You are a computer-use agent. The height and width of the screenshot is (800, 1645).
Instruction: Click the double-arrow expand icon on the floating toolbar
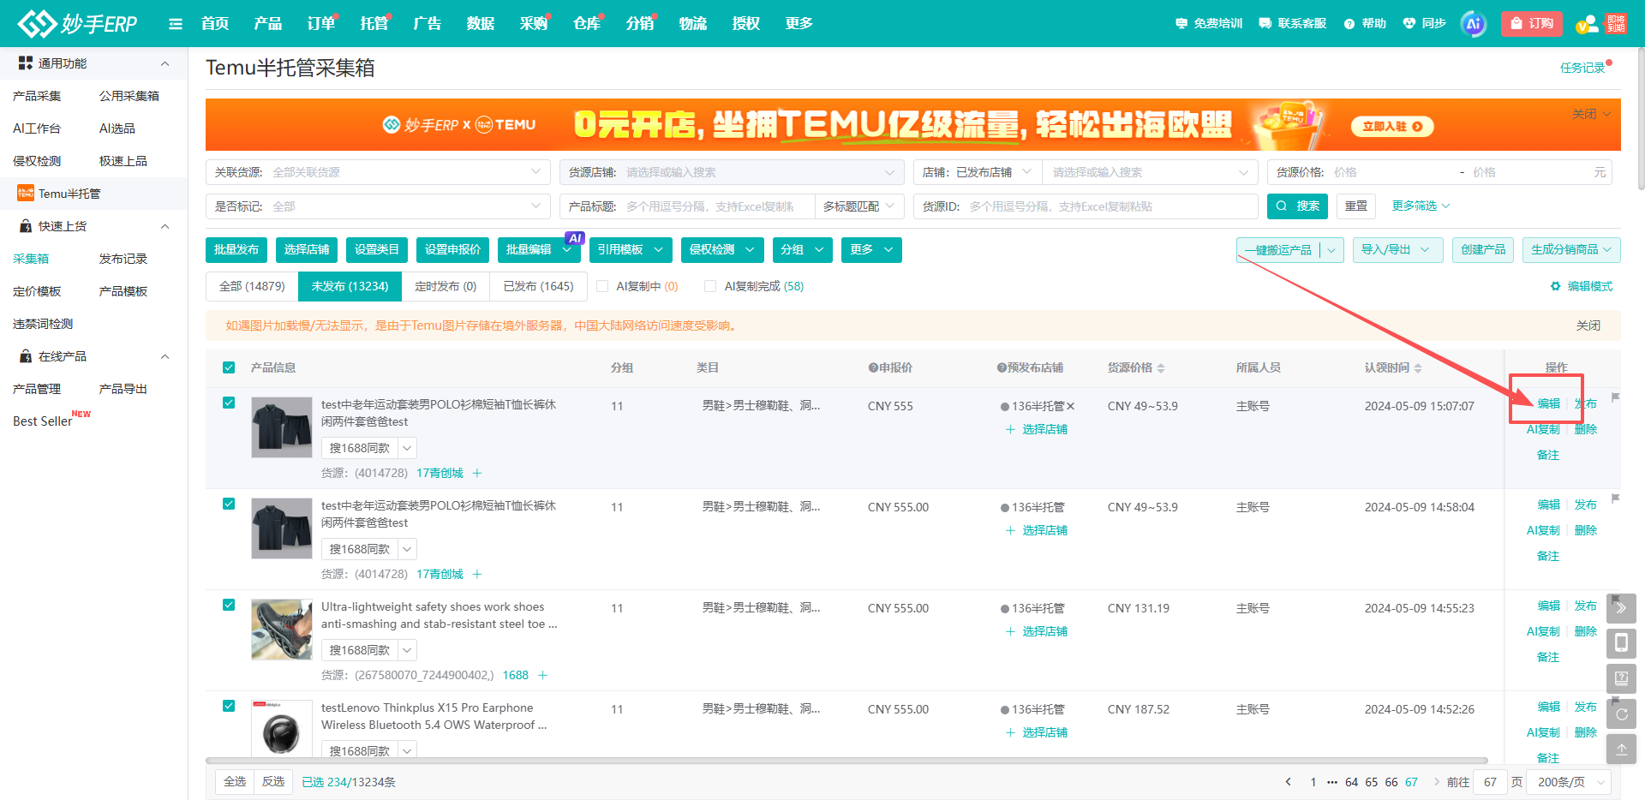[1621, 608]
